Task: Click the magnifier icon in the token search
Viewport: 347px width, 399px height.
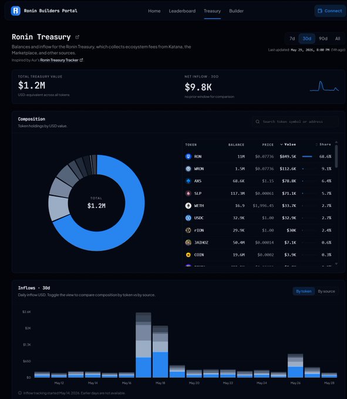Action: (258, 121)
